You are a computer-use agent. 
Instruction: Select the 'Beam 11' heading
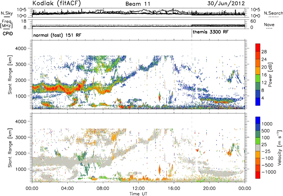click(138, 4)
